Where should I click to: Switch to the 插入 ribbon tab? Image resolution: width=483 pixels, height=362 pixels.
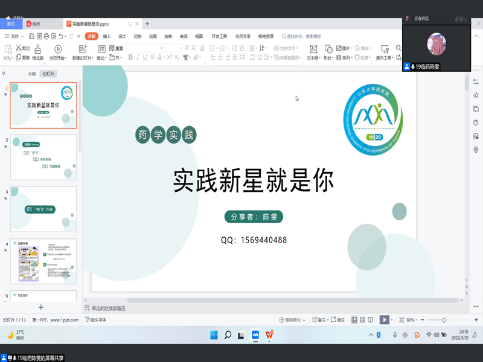107,36
